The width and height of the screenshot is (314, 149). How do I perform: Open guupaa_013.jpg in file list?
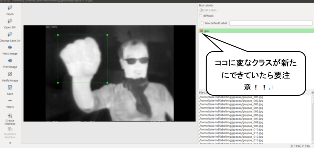click(x=231, y=140)
